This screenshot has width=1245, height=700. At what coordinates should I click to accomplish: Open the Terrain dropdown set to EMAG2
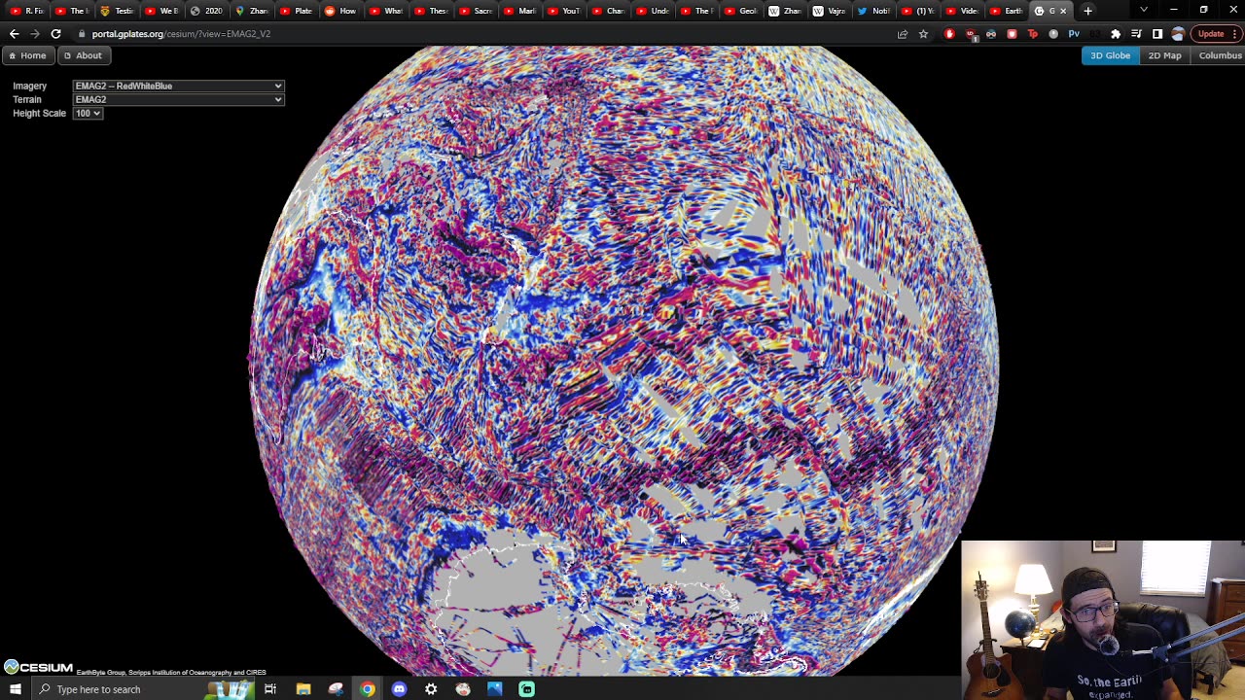pyautogui.click(x=179, y=99)
